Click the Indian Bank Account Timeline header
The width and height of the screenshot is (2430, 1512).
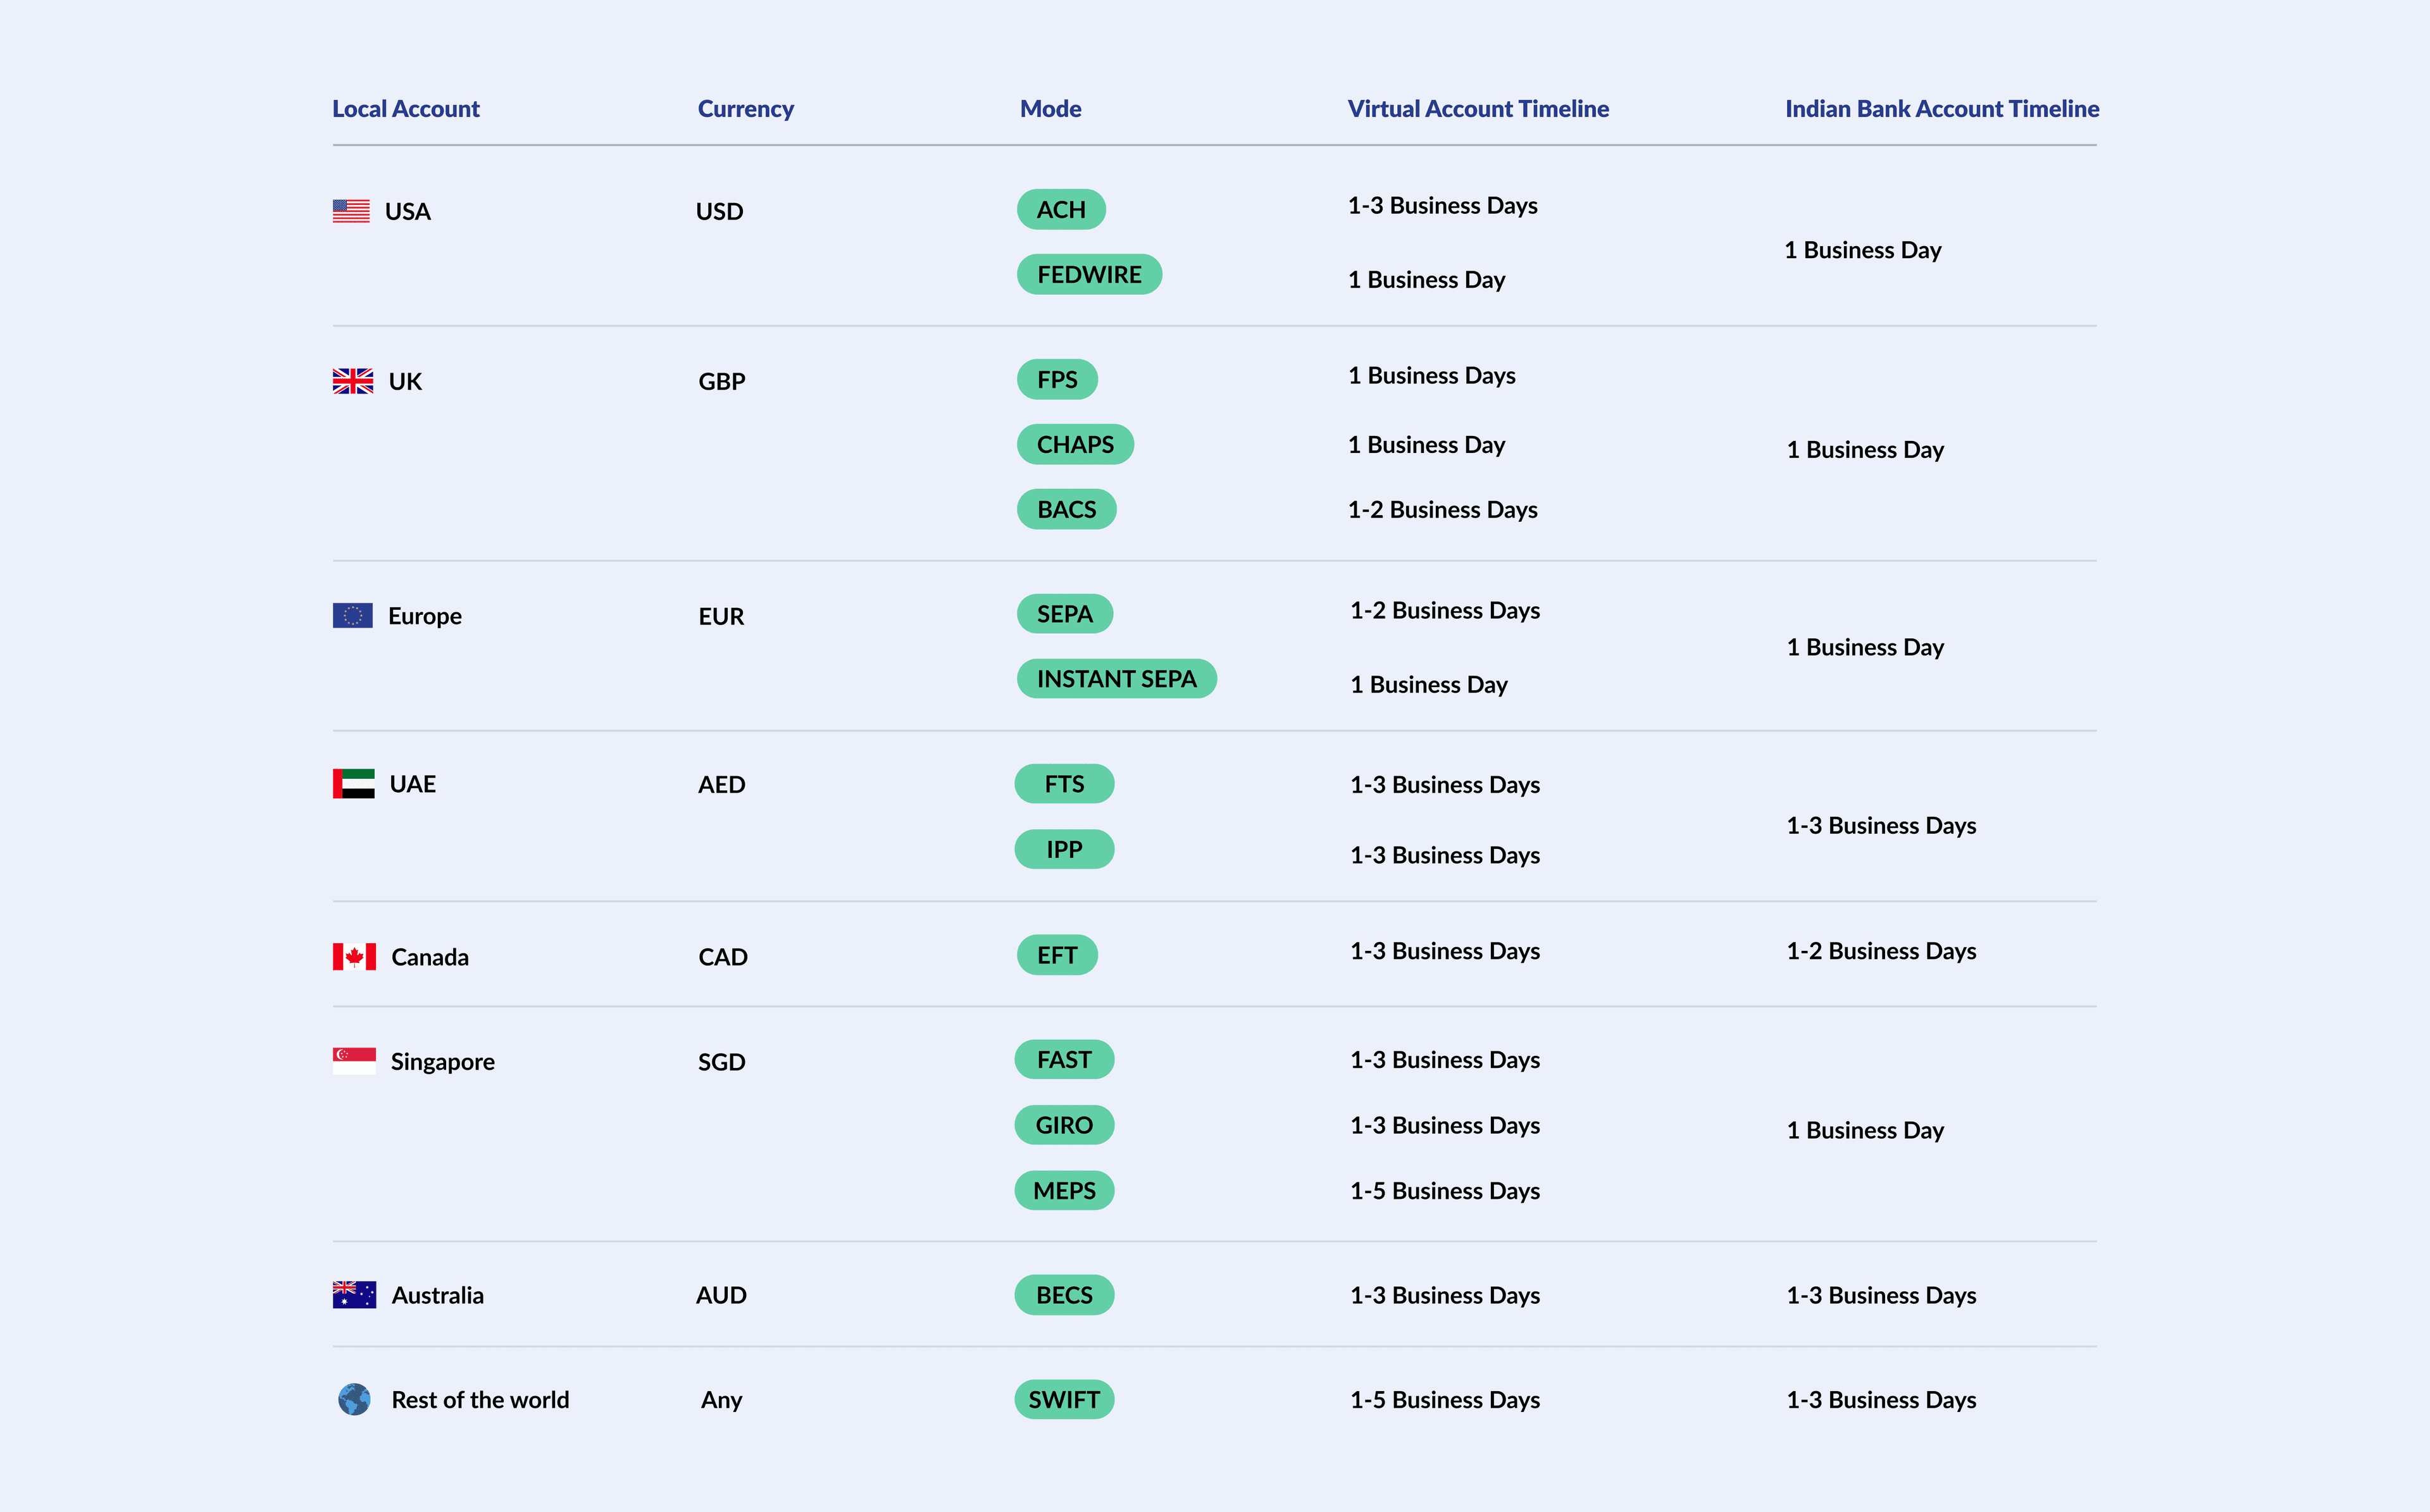pos(1941,109)
